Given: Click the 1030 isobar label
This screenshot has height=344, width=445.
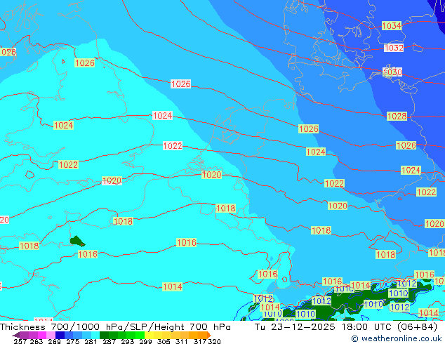Looking at the screenshot, I should pyautogui.click(x=392, y=72).
